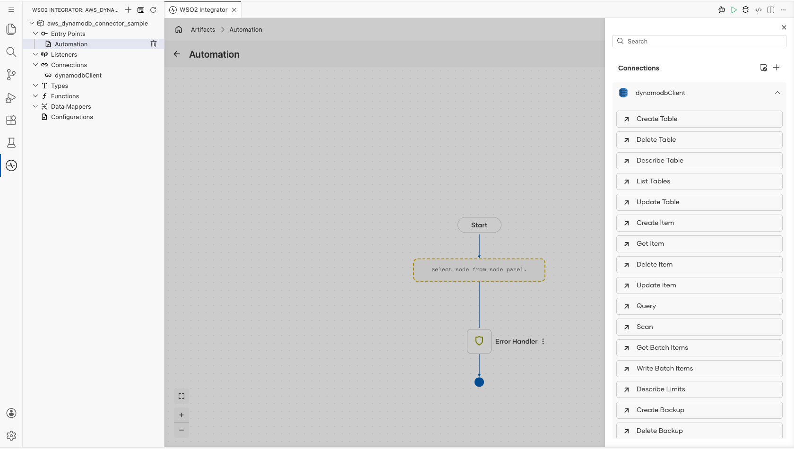Open the Search view in the activity bar

pyautogui.click(x=11, y=52)
